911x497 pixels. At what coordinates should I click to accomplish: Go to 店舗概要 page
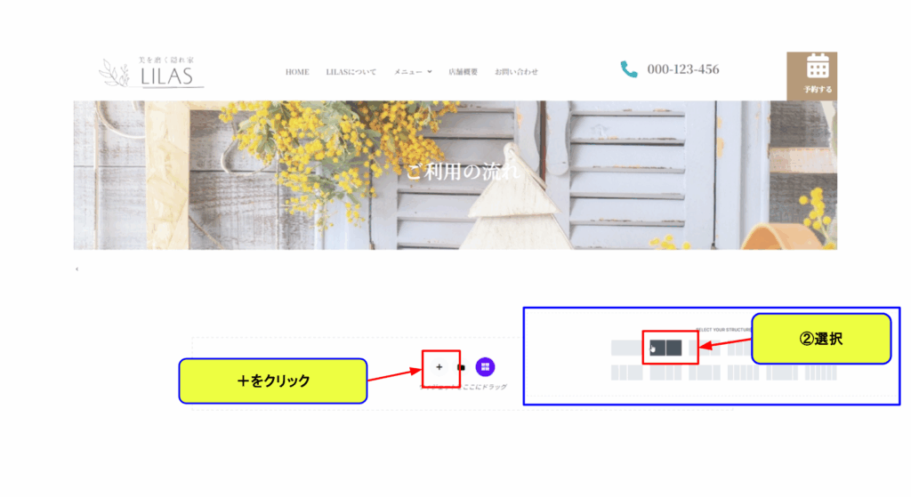pos(463,72)
